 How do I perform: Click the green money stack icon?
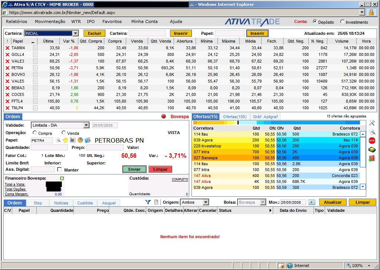(x=372, y=150)
